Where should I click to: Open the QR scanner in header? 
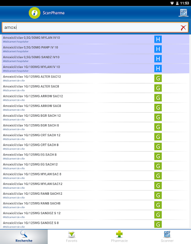click(x=184, y=13)
